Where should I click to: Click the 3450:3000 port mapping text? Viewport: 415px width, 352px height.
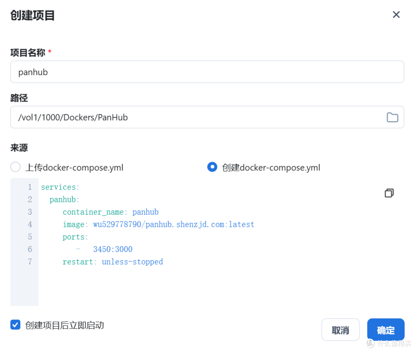[x=113, y=249]
